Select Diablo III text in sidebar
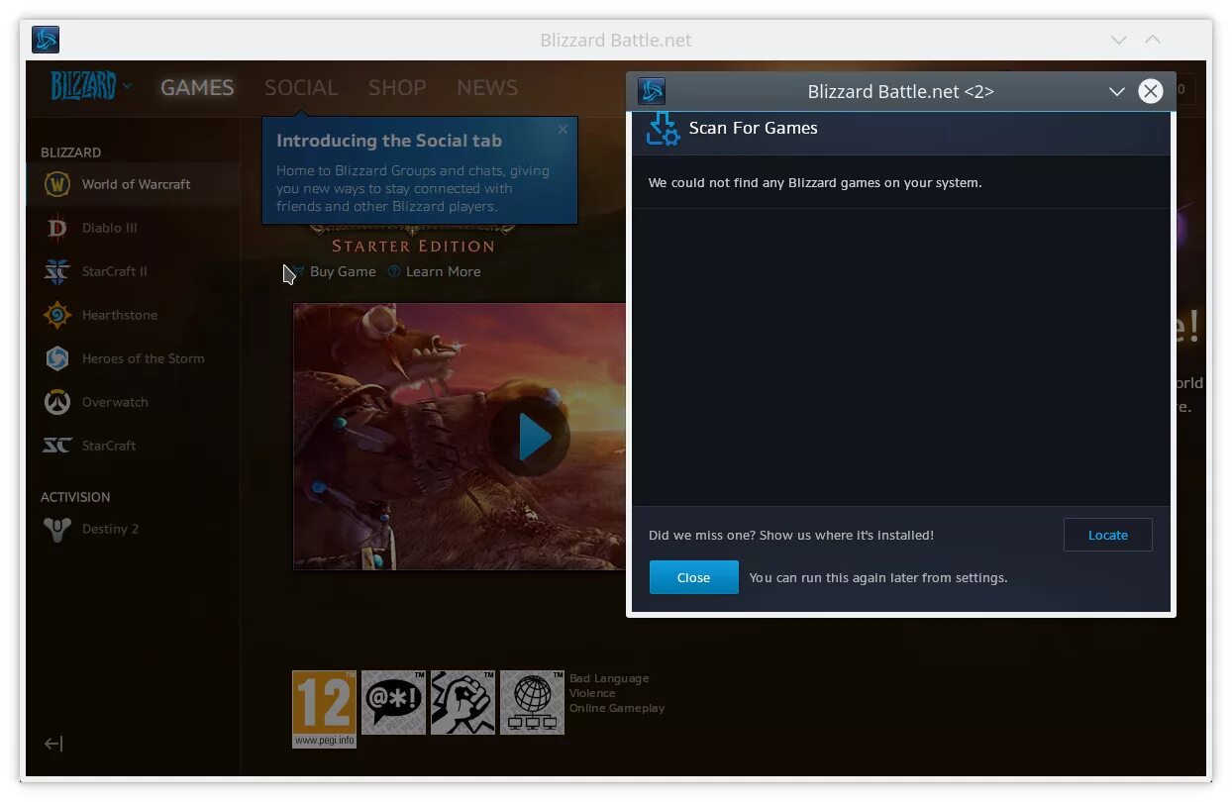 click(110, 228)
